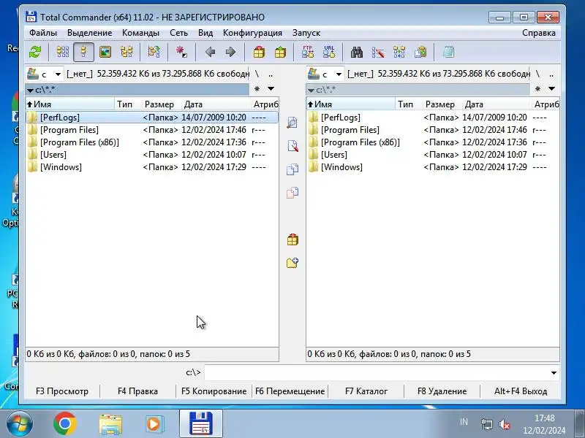This screenshot has height=438, width=585.
Task: Open the Сеть menu
Action: point(178,33)
